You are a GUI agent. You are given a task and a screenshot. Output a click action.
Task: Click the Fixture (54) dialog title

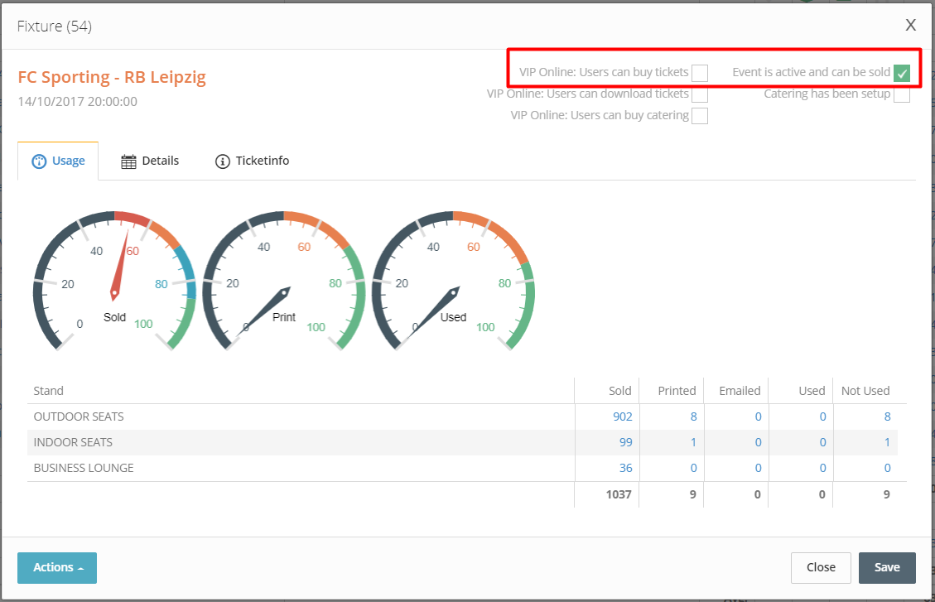coord(55,26)
